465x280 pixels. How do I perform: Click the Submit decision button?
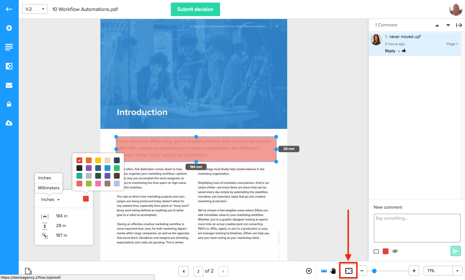(195, 9)
